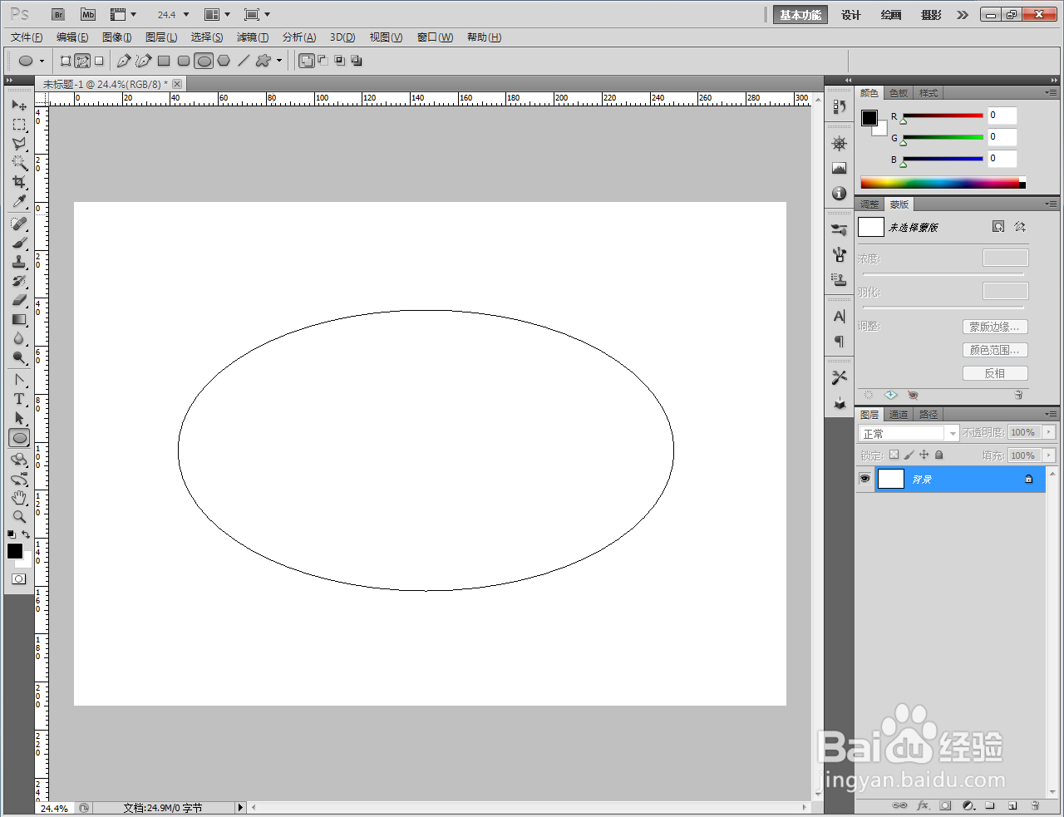The width and height of the screenshot is (1064, 817).
Task: Open the Info panel icon
Action: click(840, 193)
